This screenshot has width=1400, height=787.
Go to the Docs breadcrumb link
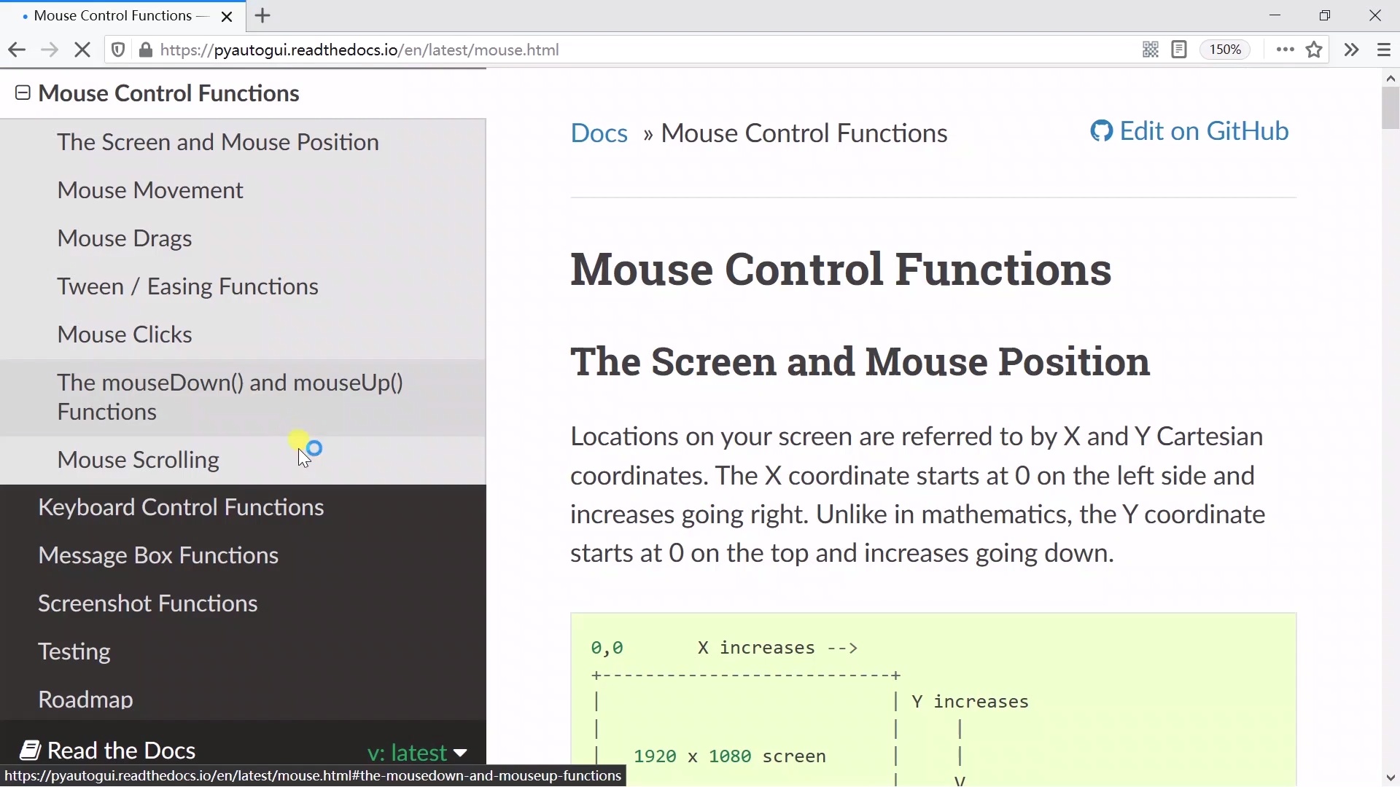coord(599,133)
